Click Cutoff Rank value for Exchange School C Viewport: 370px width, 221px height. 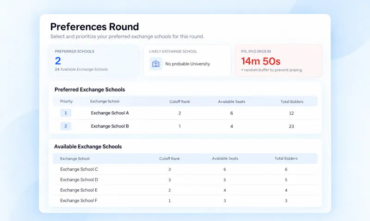coord(169,169)
